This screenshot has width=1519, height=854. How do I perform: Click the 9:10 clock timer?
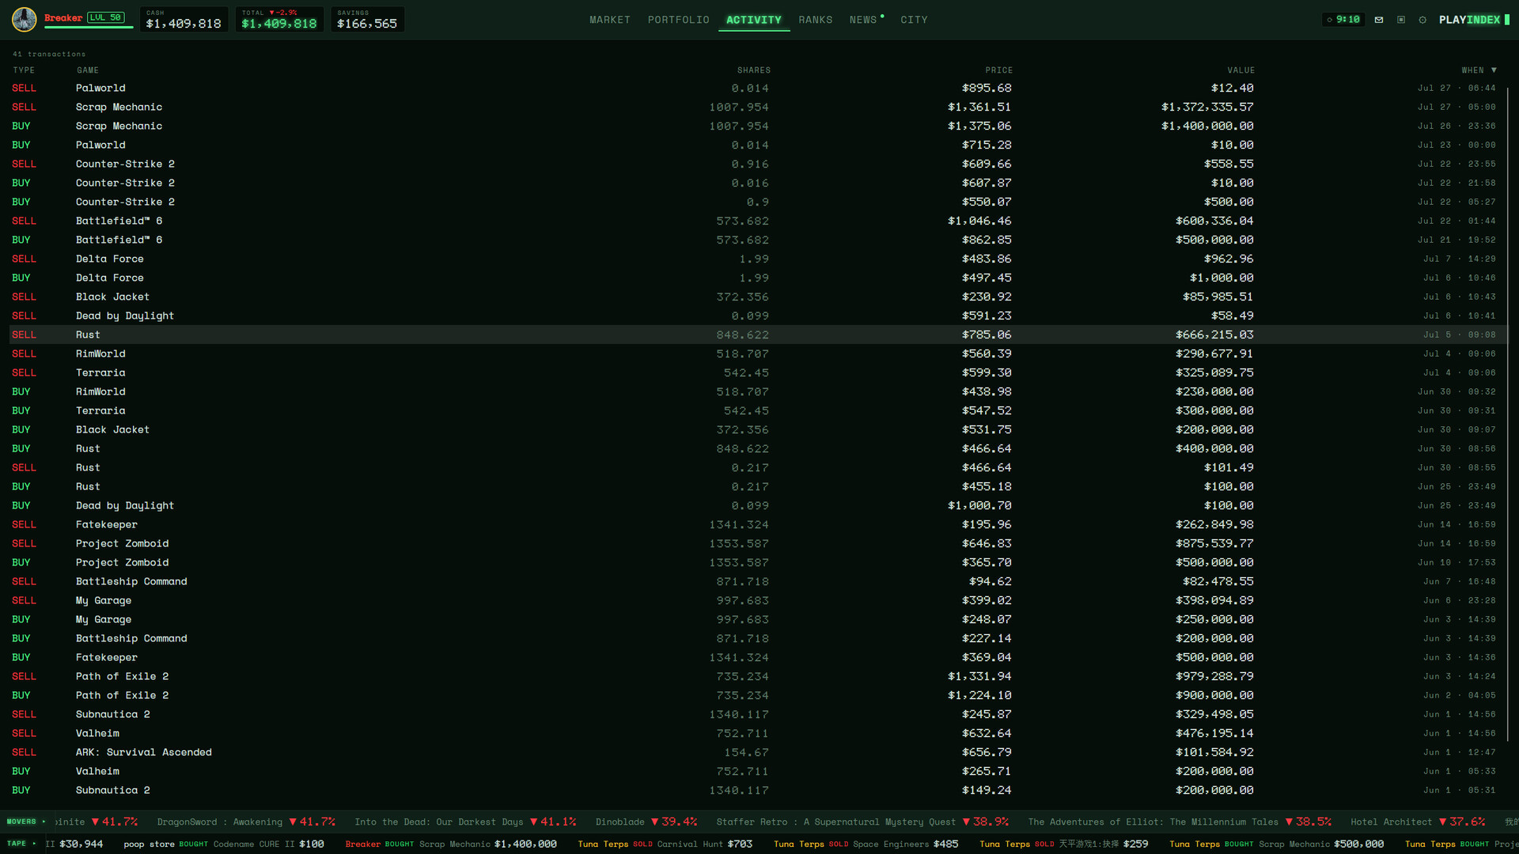[x=1343, y=20]
